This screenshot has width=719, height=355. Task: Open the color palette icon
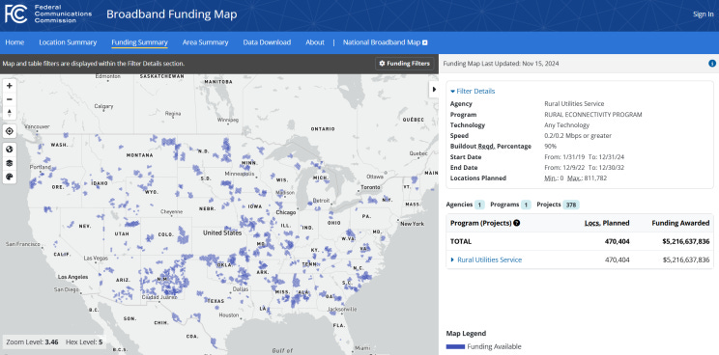coord(9,177)
